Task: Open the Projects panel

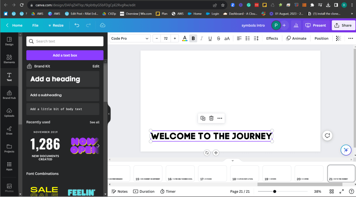Action: click(9, 148)
